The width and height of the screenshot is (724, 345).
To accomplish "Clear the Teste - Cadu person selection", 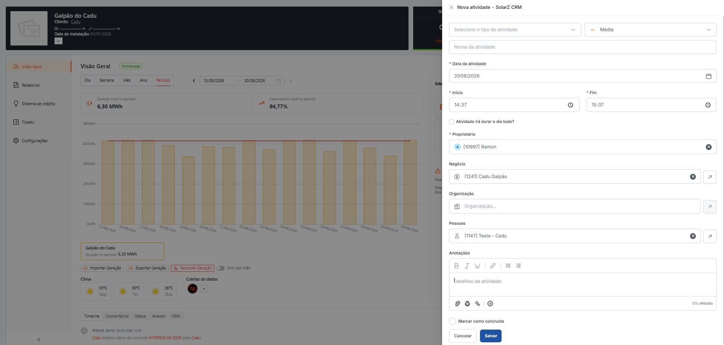I will [x=693, y=236].
